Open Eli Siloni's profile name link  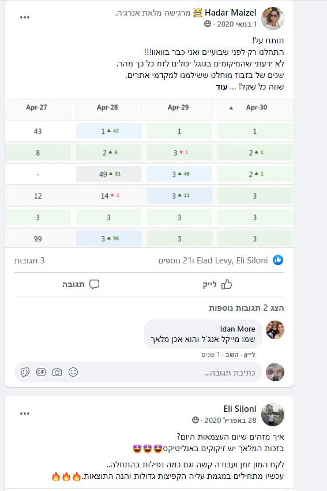(x=240, y=409)
